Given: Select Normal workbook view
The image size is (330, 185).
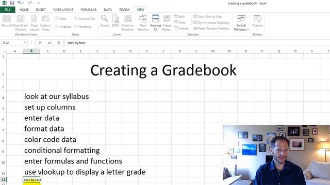Looking at the screenshot, I should click(7, 21).
